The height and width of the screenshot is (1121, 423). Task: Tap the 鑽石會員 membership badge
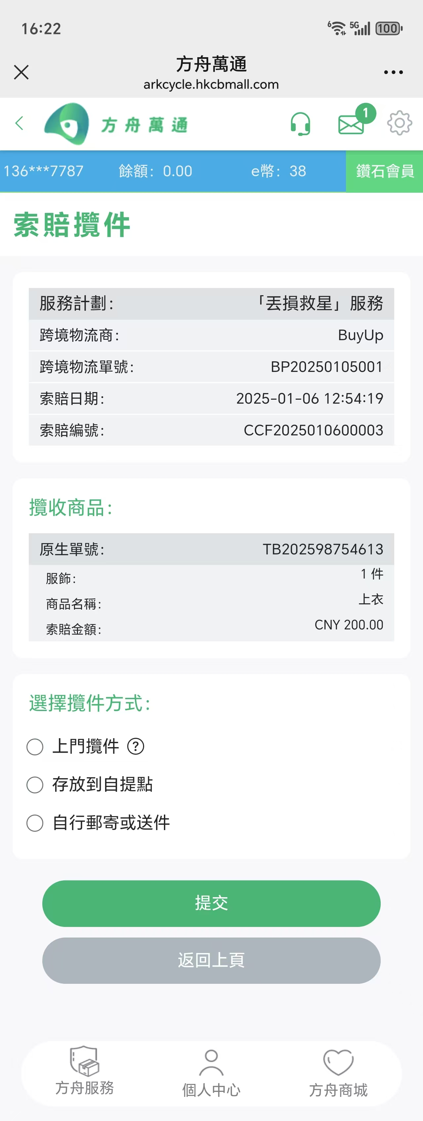[x=385, y=171]
